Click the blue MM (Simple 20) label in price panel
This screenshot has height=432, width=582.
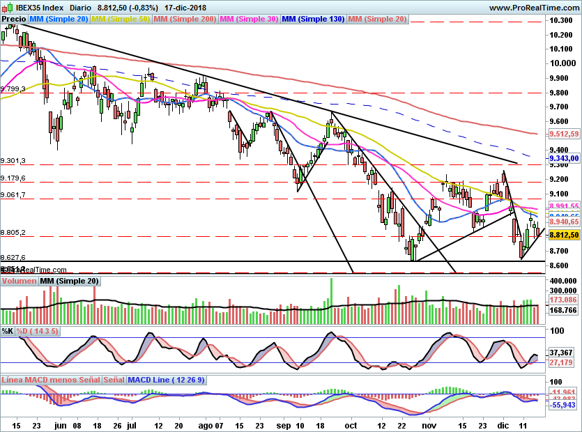59,19
